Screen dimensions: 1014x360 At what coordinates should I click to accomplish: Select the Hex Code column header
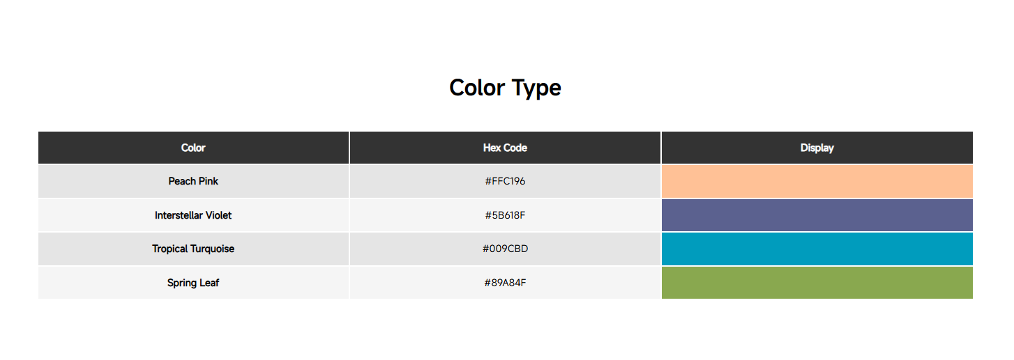point(505,148)
